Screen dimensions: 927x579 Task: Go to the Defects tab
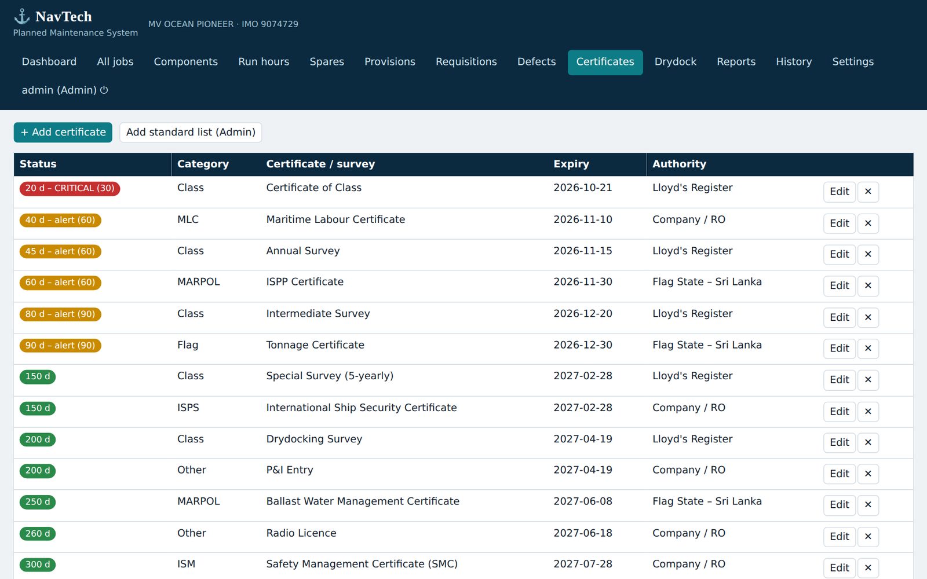[537, 62]
